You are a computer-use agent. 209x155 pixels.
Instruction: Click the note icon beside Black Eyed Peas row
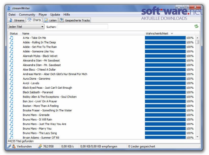(11, 88)
